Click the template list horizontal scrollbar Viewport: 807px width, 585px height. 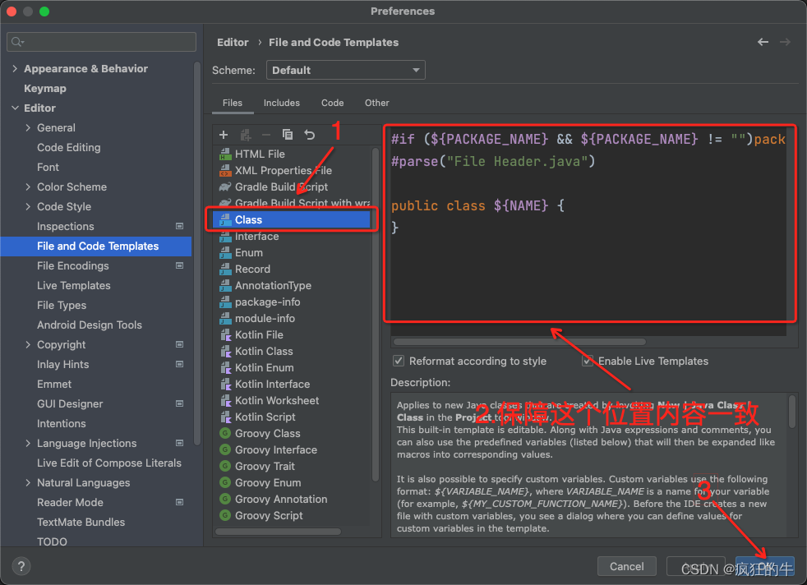tap(278, 532)
